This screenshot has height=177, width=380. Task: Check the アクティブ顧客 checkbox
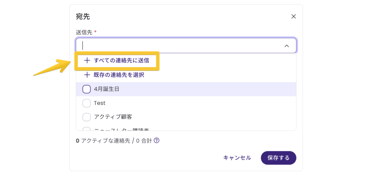[x=86, y=117]
